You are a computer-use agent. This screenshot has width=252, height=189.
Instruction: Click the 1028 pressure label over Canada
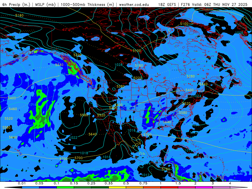(119, 65)
